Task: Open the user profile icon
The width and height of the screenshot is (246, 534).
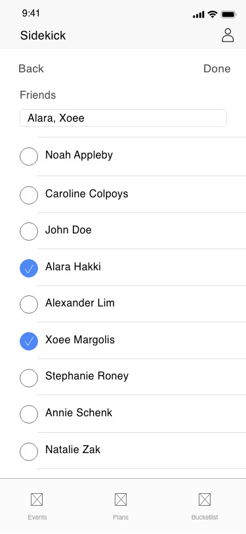Action: 228,35
